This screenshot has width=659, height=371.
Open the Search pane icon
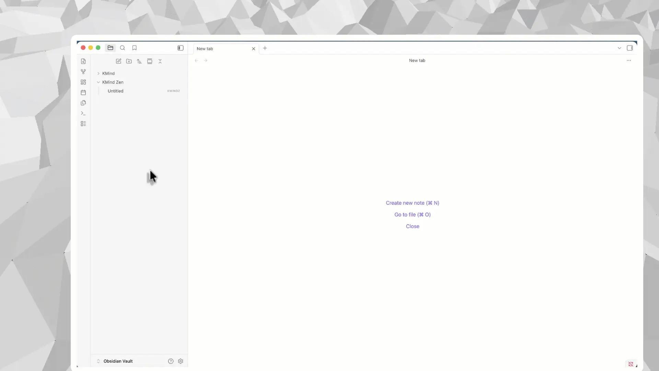tap(123, 48)
